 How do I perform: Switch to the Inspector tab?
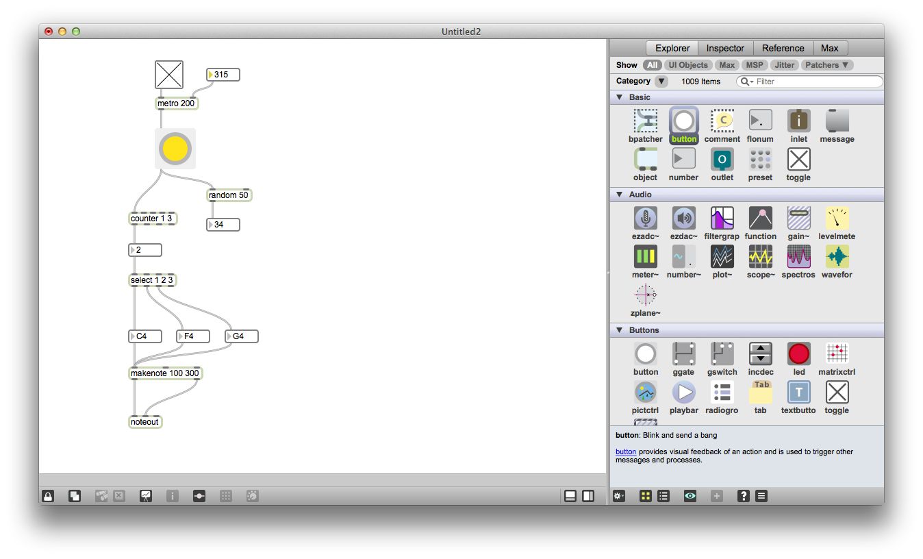point(725,48)
